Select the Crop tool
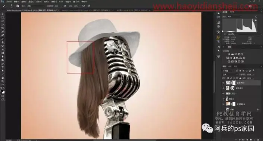The width and height of the screenshot is (263, 141). point(3,28)
